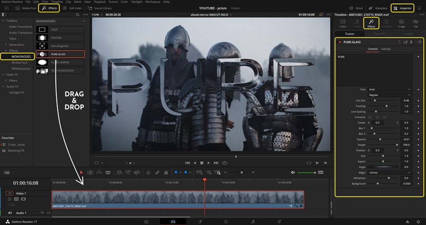
Task: Click the link clips chain icon
Action: 157,173
